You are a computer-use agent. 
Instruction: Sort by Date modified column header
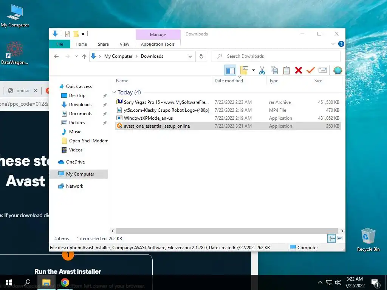tap(239, 81)
